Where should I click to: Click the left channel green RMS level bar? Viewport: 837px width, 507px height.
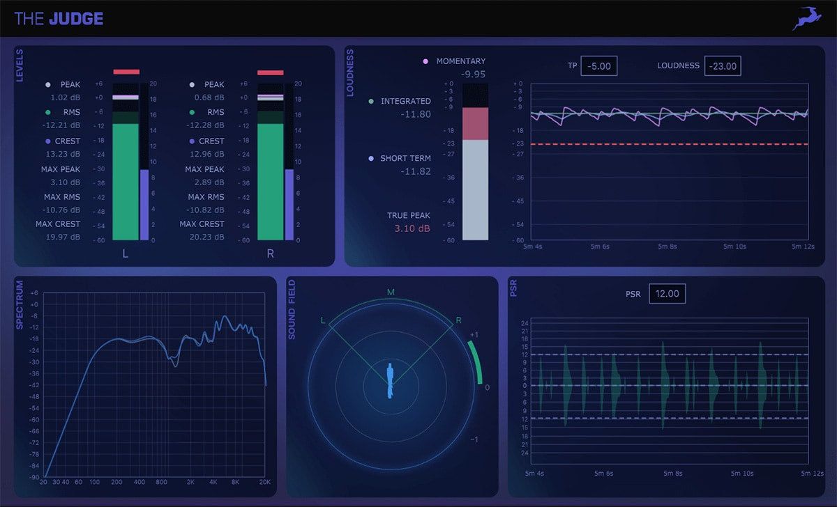pyautogui.click(x=126, y=181)
